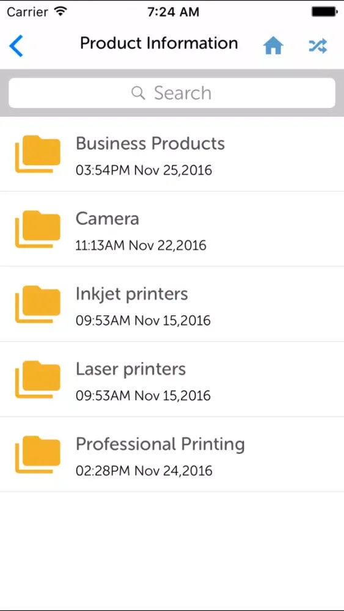Select the 03:54PM Nov 25,2016 timestamp
This screenshot has width=344, height=611.
pos(144,170)
